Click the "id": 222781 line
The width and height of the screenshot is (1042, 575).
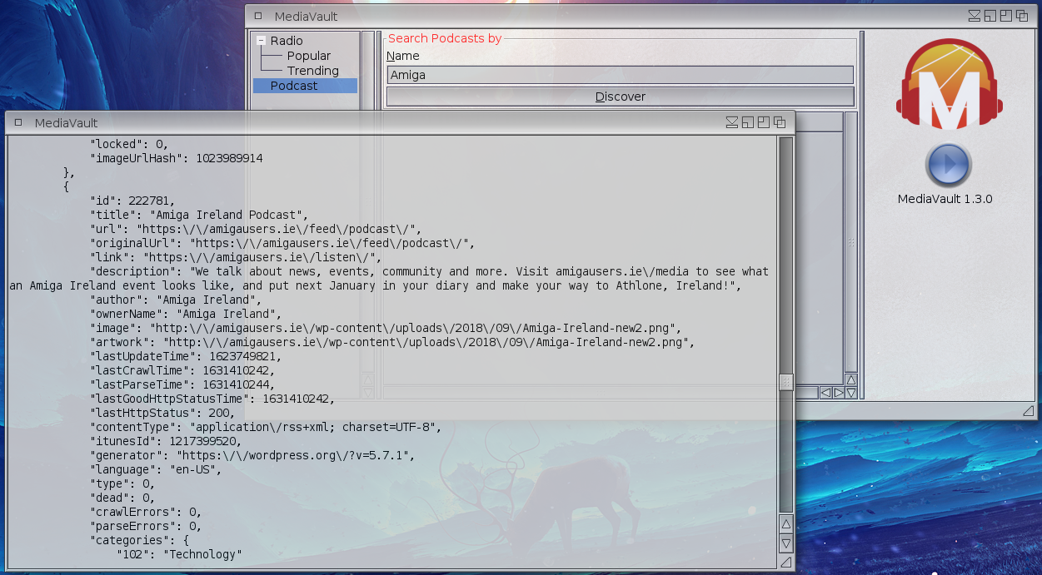(x=132, y=201)
